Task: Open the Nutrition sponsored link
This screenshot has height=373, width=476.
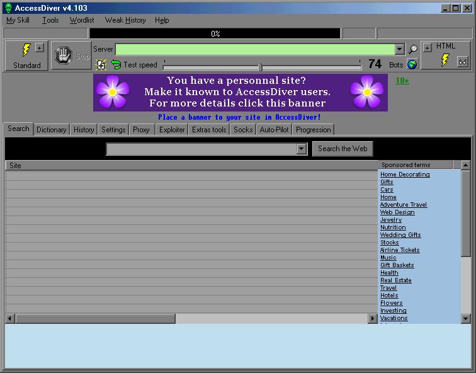Action: tap(393, 227)
